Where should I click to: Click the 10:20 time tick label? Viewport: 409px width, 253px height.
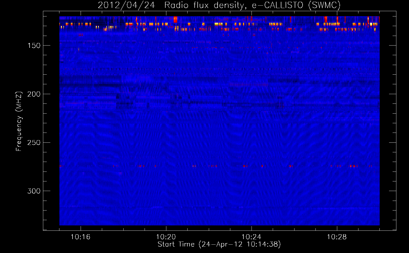[x=166, y=237]
